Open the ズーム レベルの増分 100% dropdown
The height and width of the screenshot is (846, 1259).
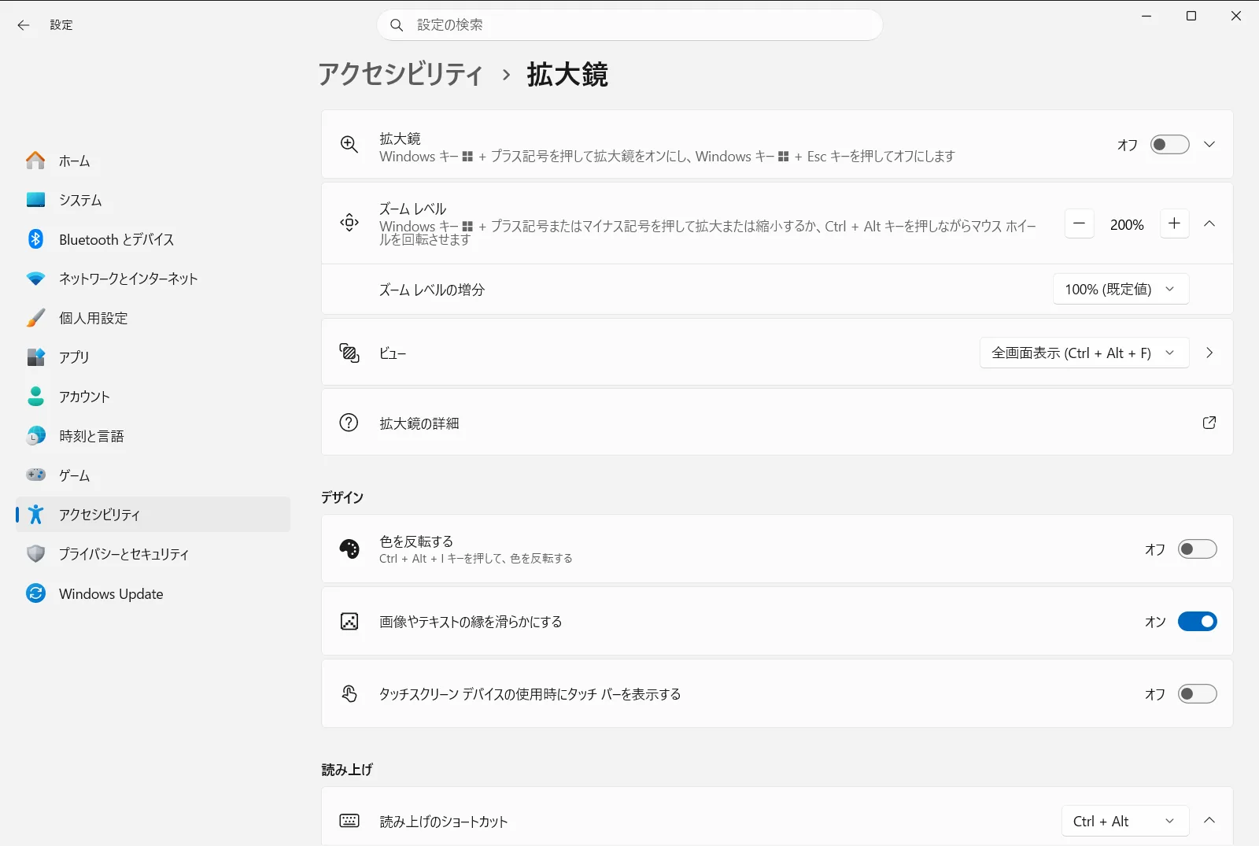pos(1121,290)
